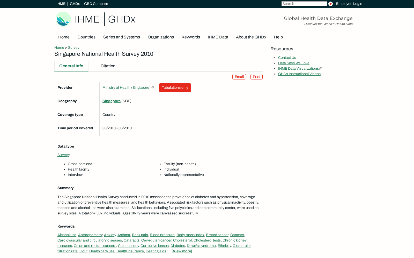
Task: Click Survey breadcrumb link
Action: [x=74, y=47]
